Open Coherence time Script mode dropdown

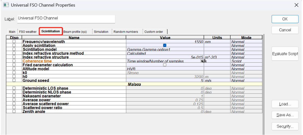246,61
